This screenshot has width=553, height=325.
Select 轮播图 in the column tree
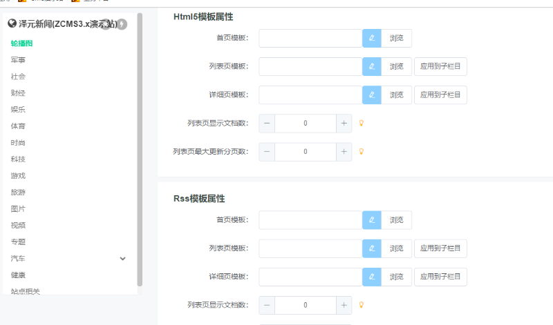coord(21,43)
